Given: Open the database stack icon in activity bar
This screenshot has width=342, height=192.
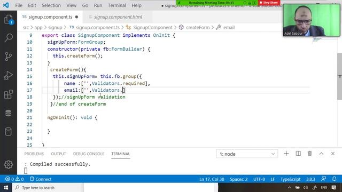Looking at the screenshot, I should coord(9,113).
